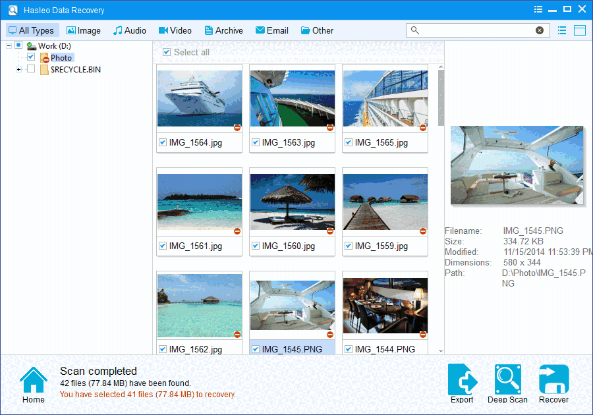Switch results to list view
Viewport: 593px width, 415px height.
coord(561,30)
